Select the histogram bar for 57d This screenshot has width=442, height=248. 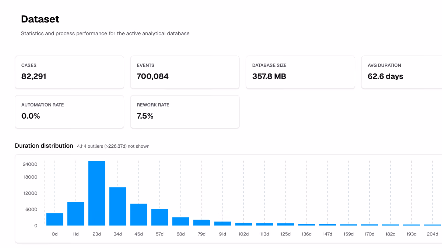[160, 217]
